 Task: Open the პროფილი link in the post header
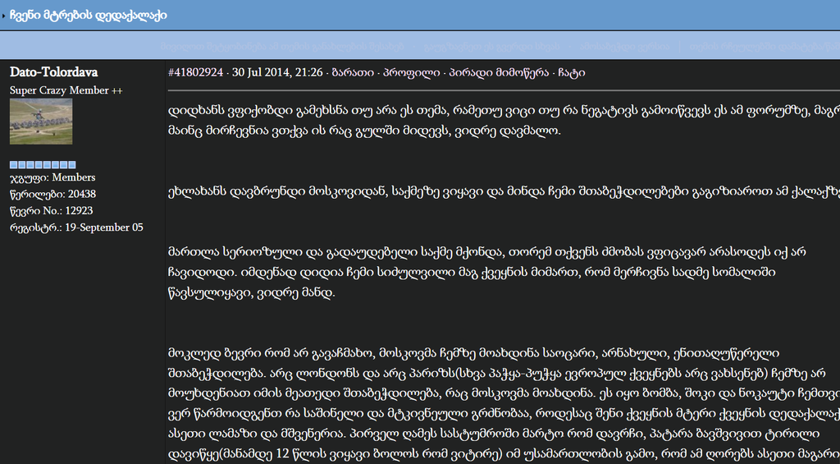(x=412, y=72)
